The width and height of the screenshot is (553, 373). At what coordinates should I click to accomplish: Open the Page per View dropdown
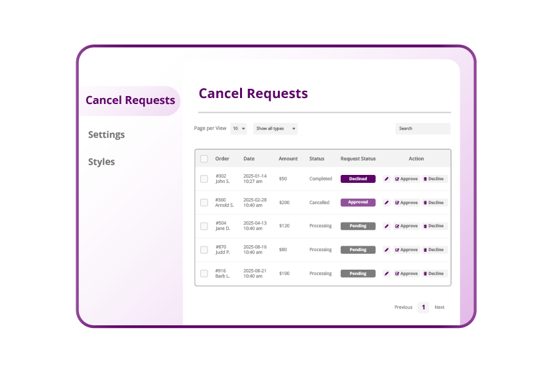[239, 129]
